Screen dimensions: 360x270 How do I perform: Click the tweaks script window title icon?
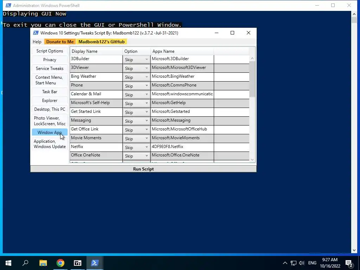pos(36,33)
